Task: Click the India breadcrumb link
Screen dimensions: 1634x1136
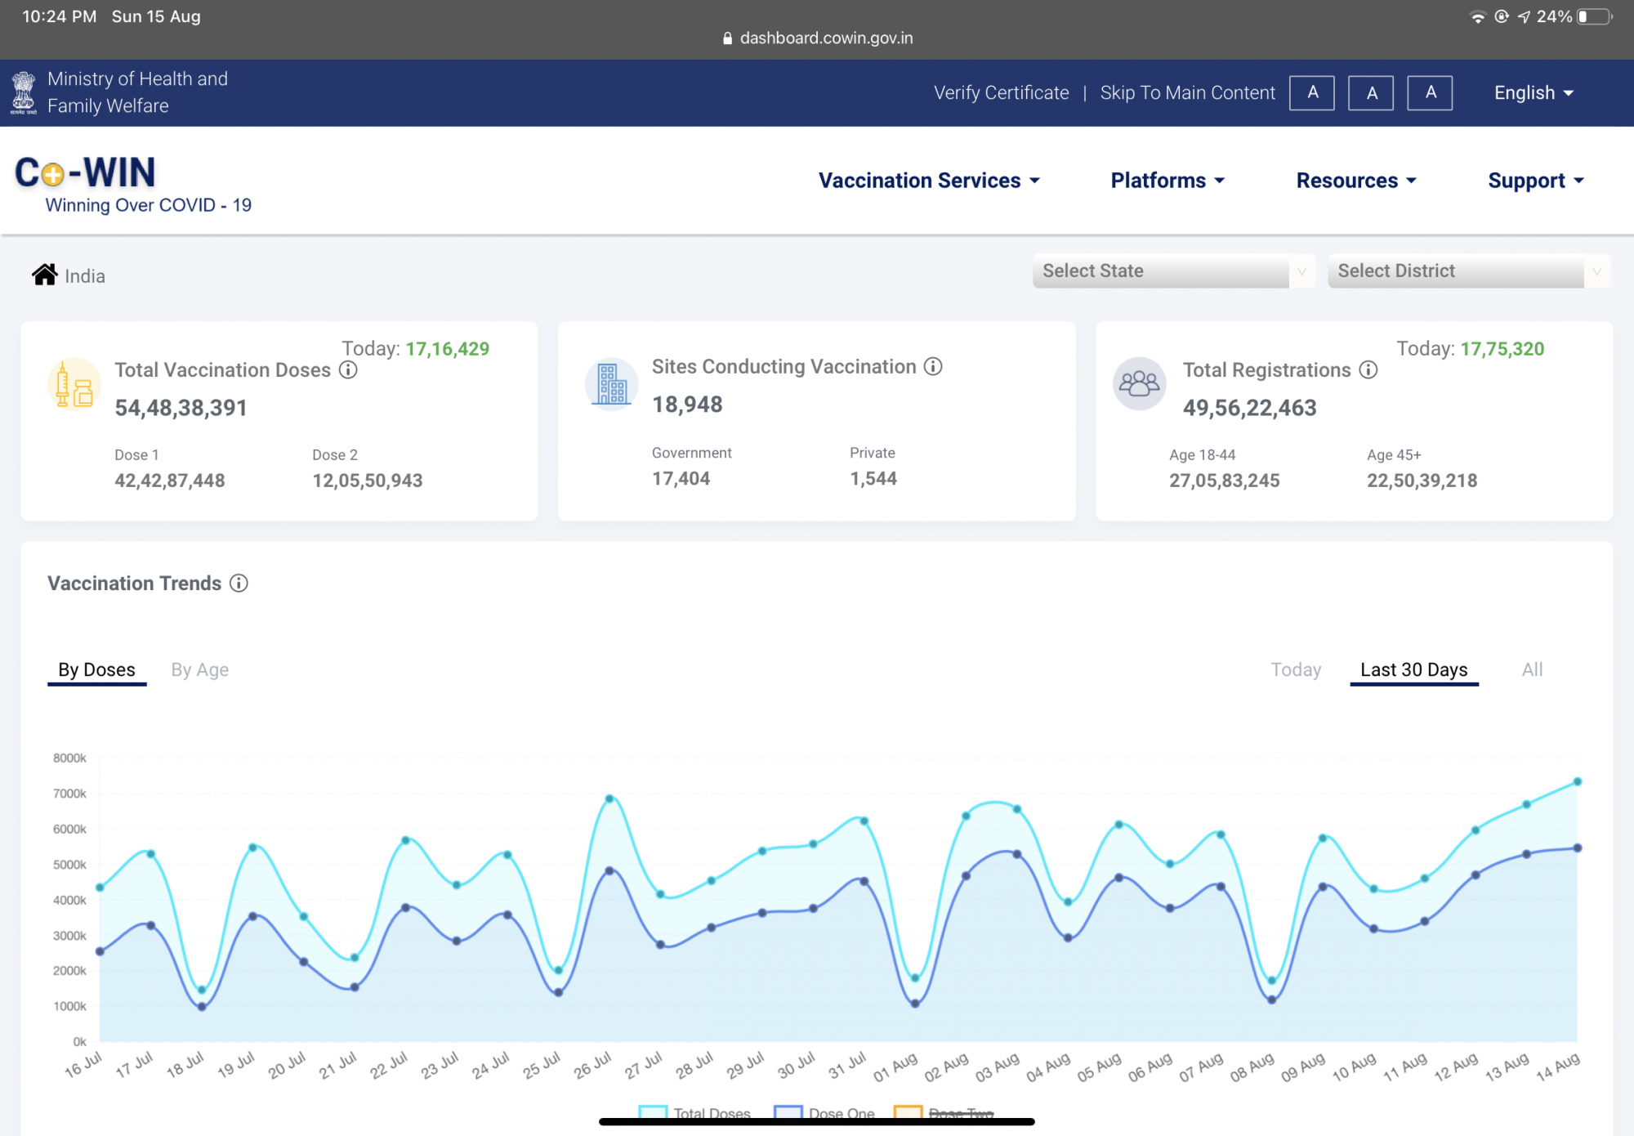Action: pos(85,276)
